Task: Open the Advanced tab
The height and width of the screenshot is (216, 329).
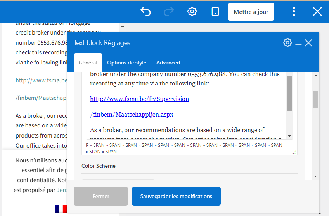Action: click(x=168, y=63)
